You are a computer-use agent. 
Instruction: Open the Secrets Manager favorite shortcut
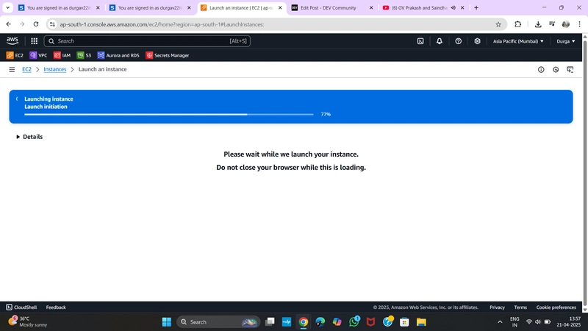click(x=168, y=55)
